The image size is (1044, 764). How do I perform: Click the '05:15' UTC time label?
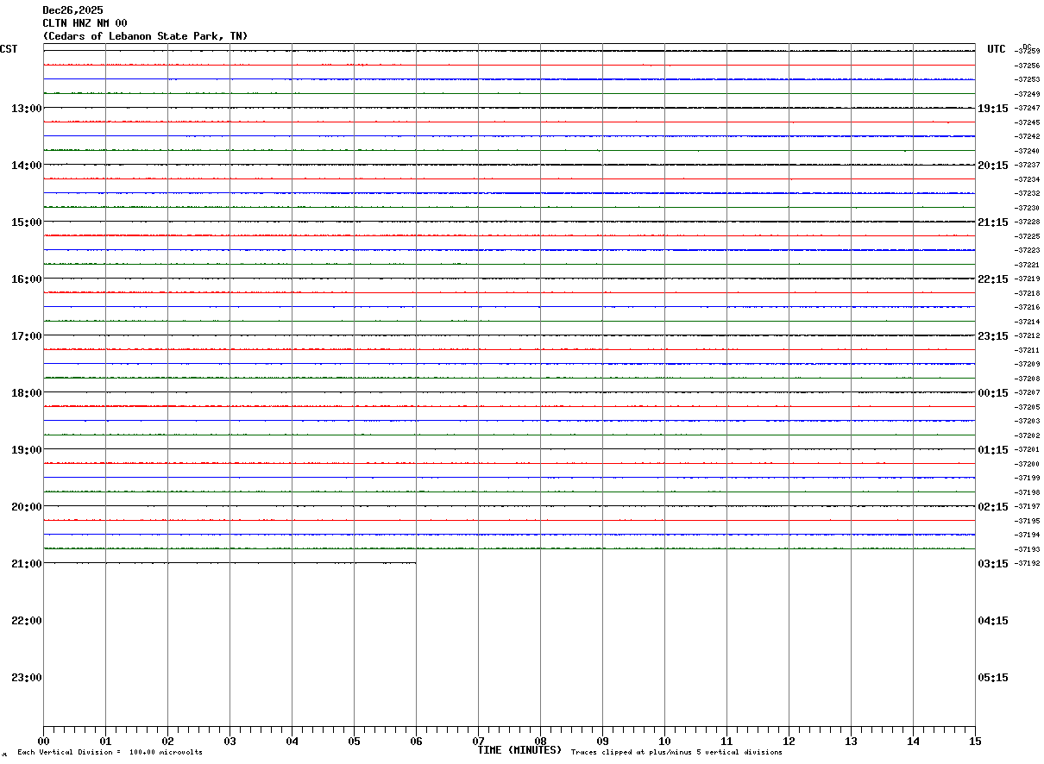point(992,678)
